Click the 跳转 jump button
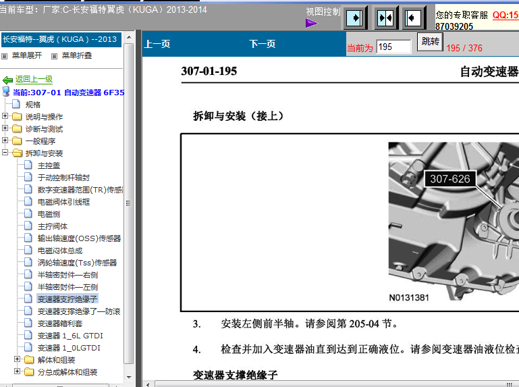 [430, 42]
